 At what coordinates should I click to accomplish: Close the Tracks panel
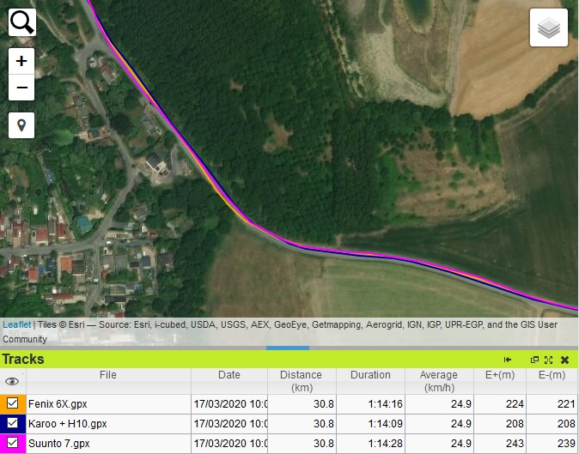pos(564,360)
